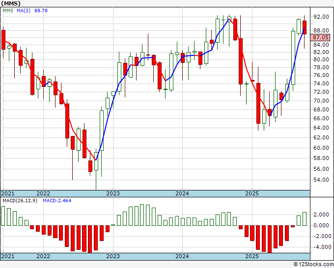Select the 64.00 price axis label
The width and height of the screenshot is (334, 268).
click(x=321, y=128)
